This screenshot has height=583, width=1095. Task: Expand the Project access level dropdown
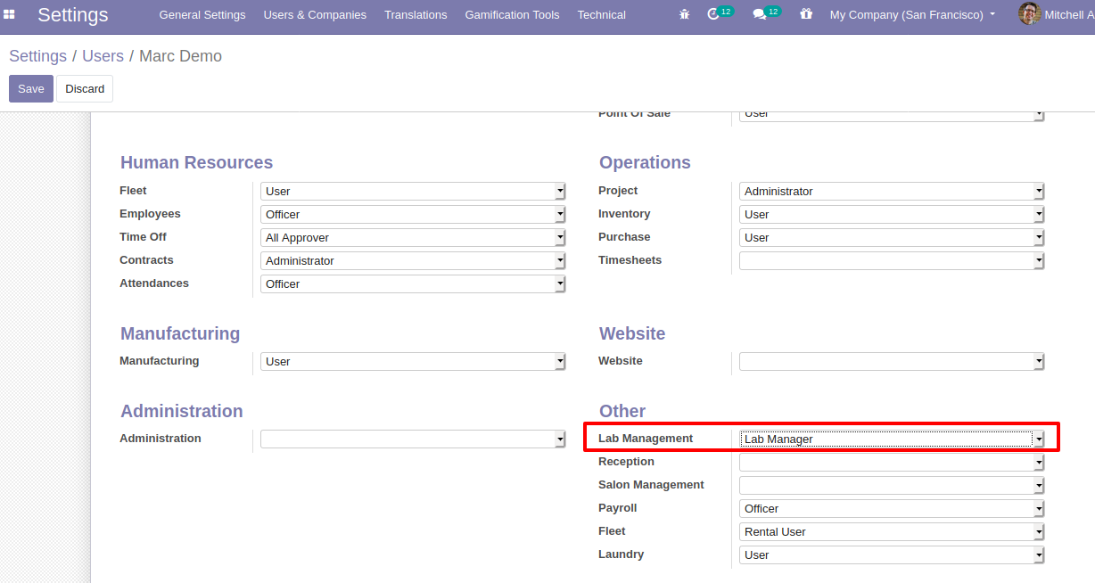coord(891,192)
